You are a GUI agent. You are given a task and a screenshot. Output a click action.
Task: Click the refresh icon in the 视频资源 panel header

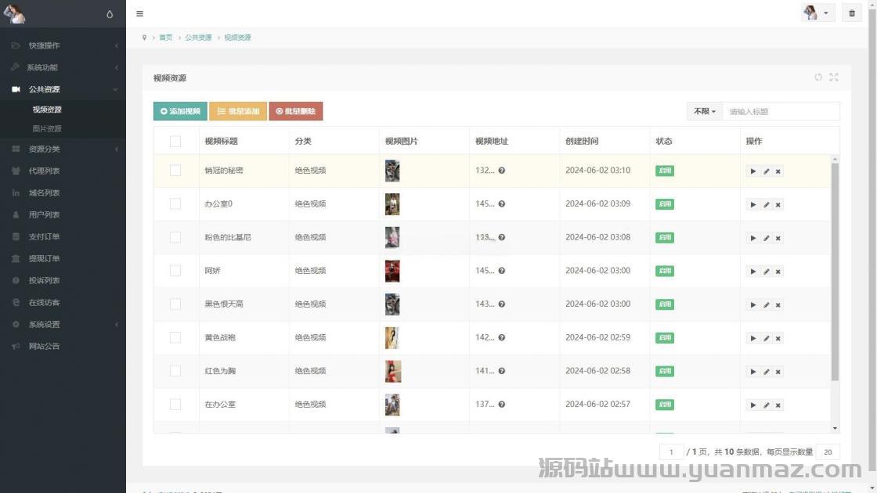pos(818,77)
